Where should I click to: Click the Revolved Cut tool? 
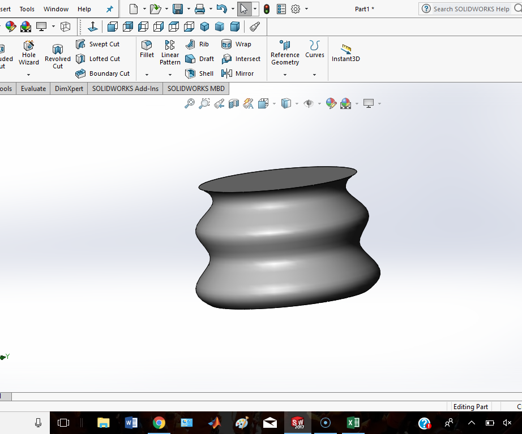[x=58, y=57]
